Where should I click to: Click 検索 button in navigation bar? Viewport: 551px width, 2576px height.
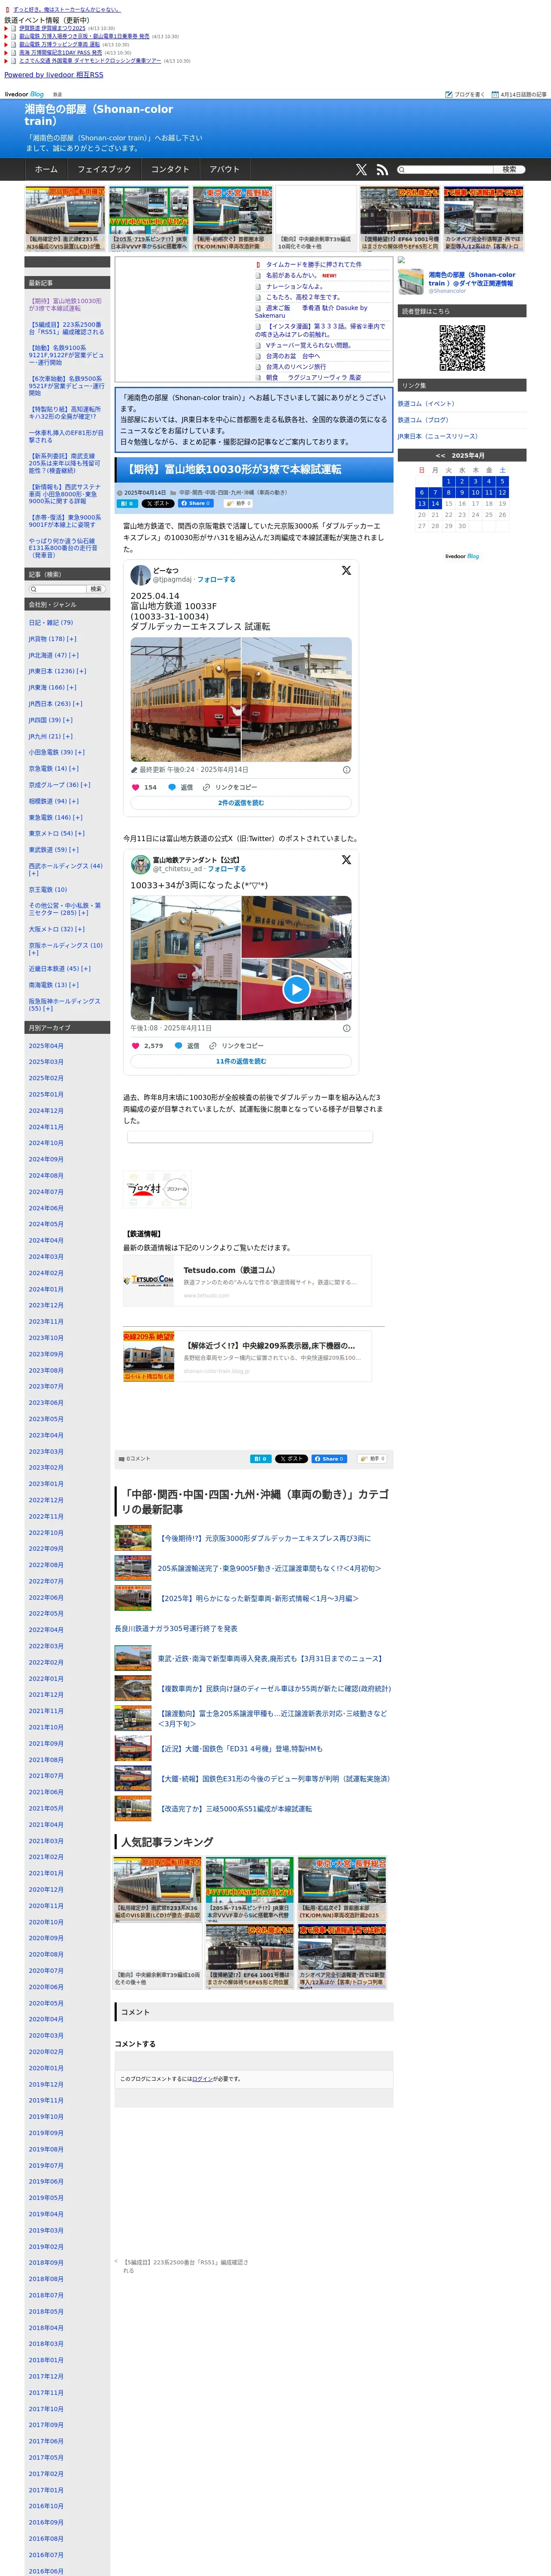(x=509, y=170)
